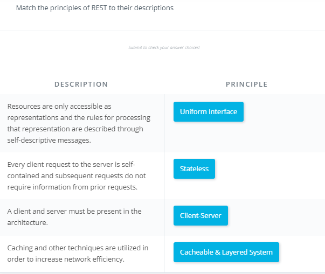Click empty space right of the Cacheable tile

(302, 252)
